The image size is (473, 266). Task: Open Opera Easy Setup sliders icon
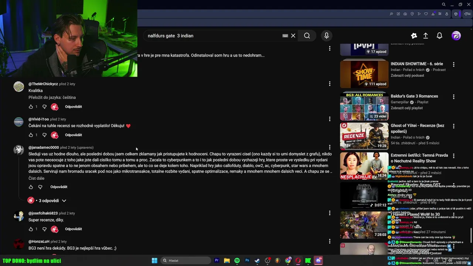[440, 14]
